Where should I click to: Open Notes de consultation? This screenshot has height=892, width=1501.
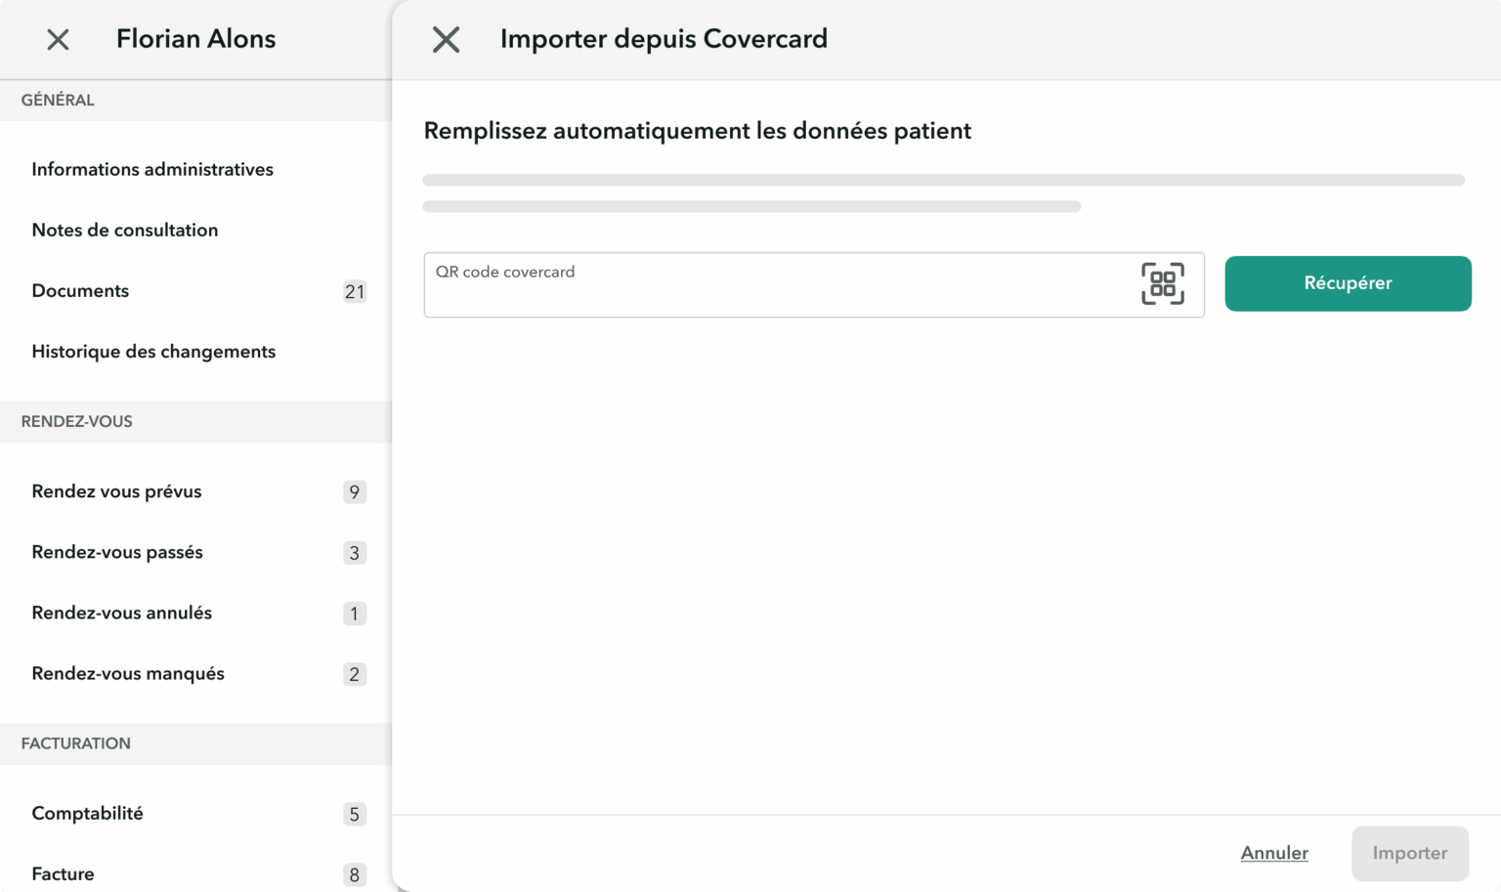pos(125,231)
